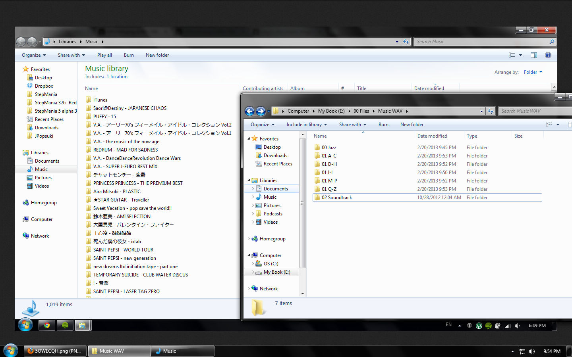Select My Book (E:) drive in sidebar
572x357 pixels.
[x=277, y=272]
